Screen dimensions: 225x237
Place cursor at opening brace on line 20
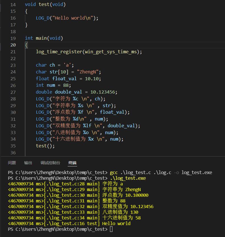click(26, 45)
